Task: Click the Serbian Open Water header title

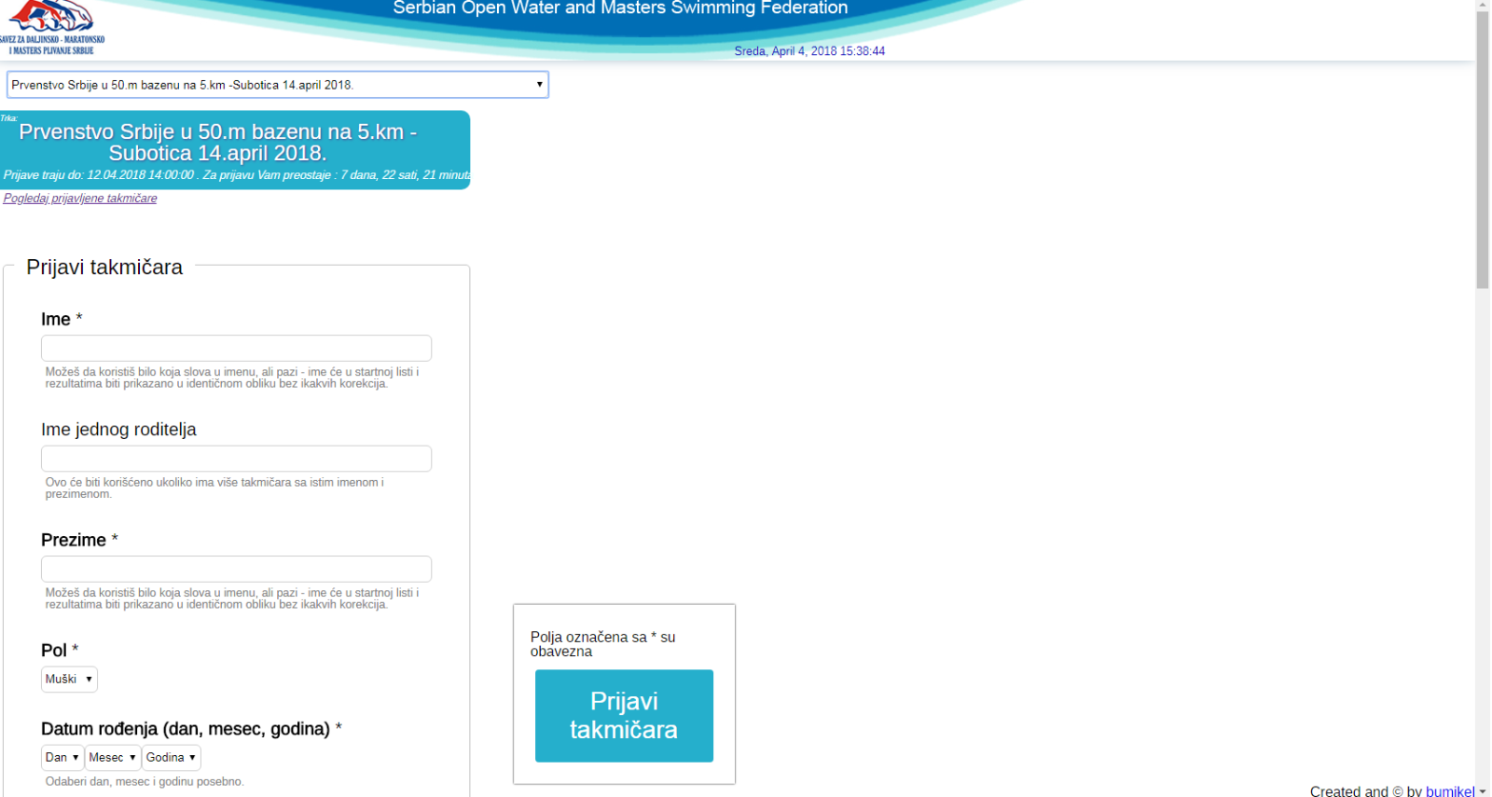Action: [x=620, y=8]
